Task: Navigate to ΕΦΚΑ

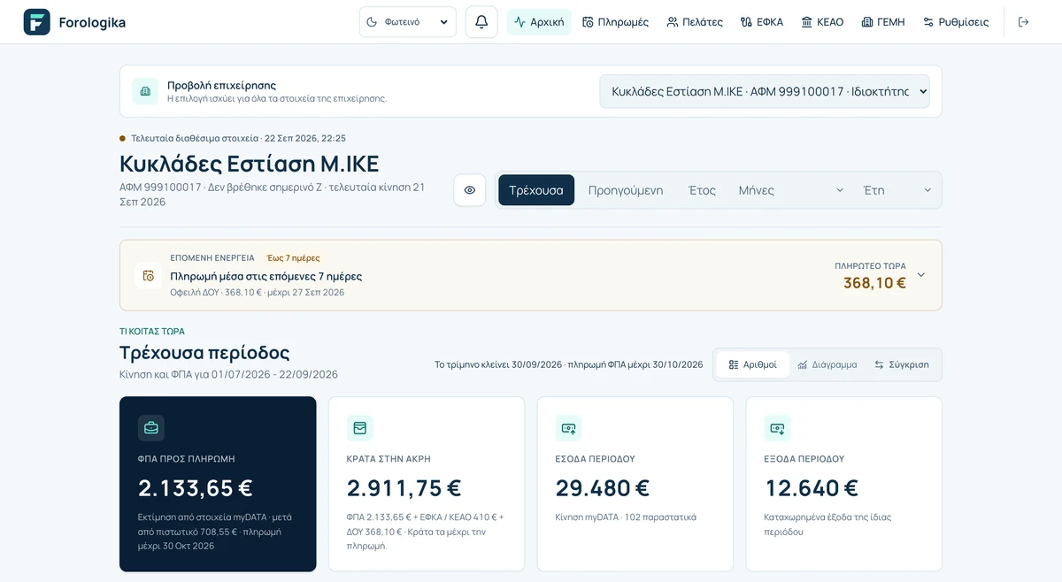Action: coord(762,22)
